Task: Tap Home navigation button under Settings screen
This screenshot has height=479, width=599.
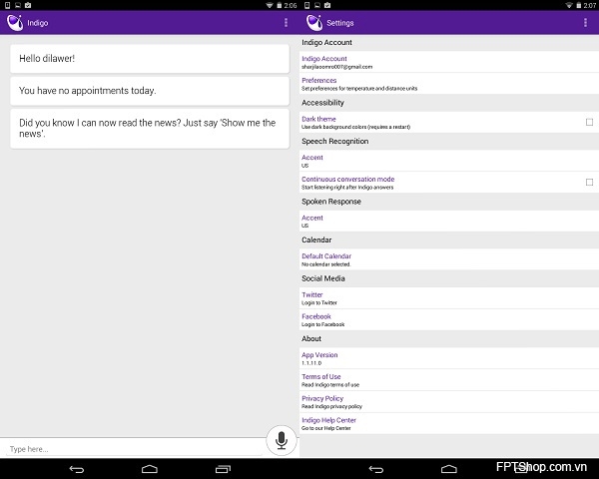Action: pos(449,469)
